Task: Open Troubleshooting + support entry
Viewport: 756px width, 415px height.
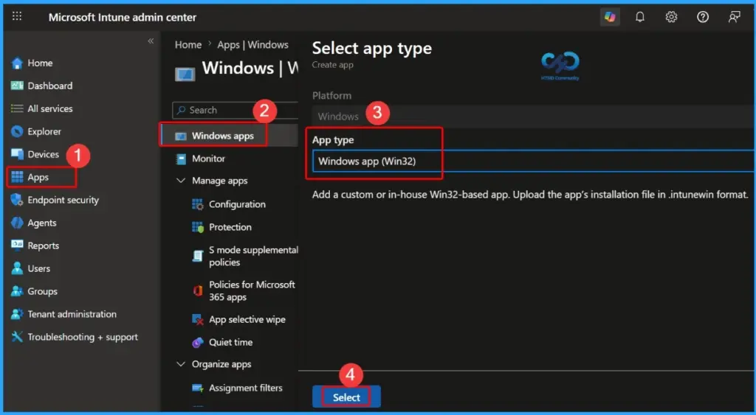Action: pyautogui.click(x=83, y=337)
